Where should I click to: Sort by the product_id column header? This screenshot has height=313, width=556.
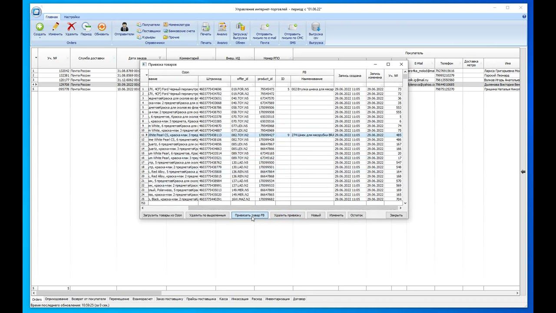(x=265, y=79)
